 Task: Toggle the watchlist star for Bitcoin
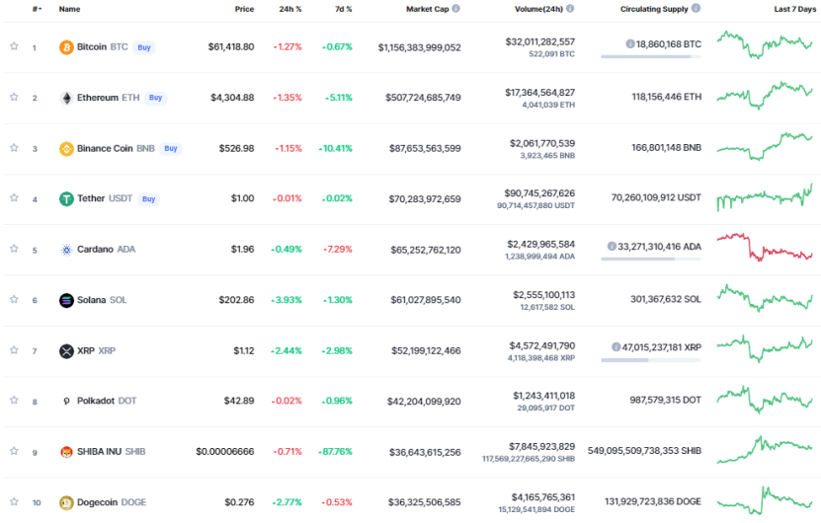point(14,46)
